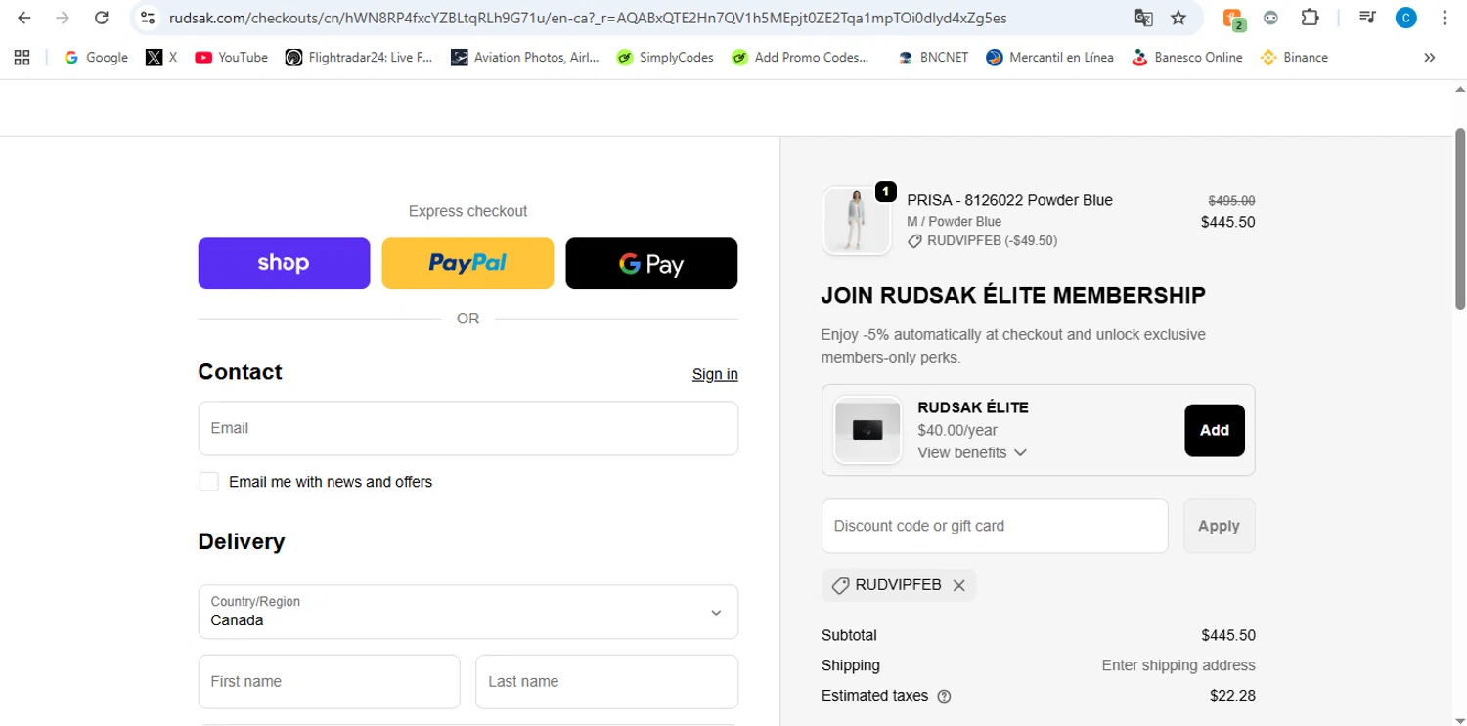1467x726 pixels.
Task: Open the X bookmark
Action: click(161, 58)
